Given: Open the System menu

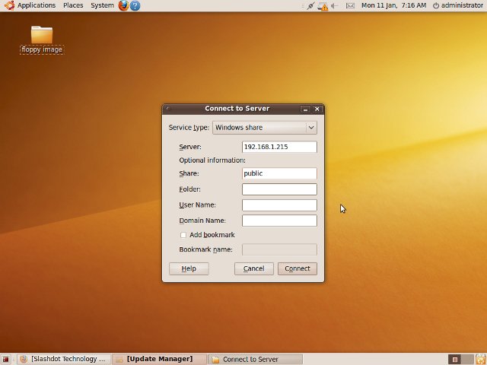Looking at the screenshot, I should (x=102, y=5).
